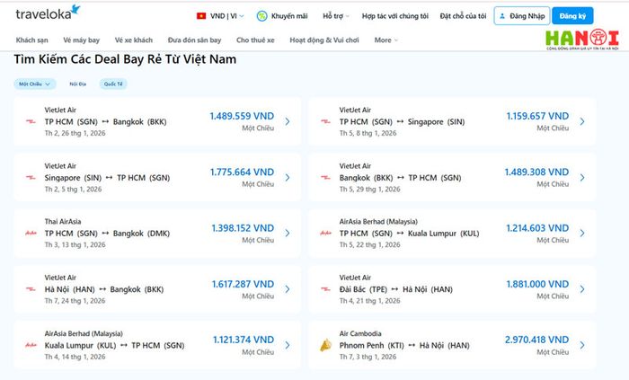This screenshot has height=380, width=629.
Task: Open chevron for Kuala Lumpur to TP HCM deal
Action: [288, 345]
